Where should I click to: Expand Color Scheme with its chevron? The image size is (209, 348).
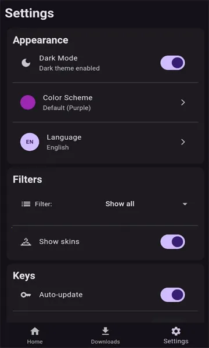click(x=183, y=102)
